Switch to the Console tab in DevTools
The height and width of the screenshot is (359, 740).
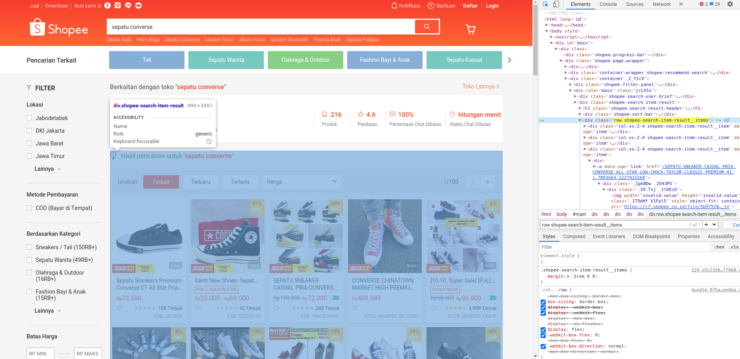608,4
